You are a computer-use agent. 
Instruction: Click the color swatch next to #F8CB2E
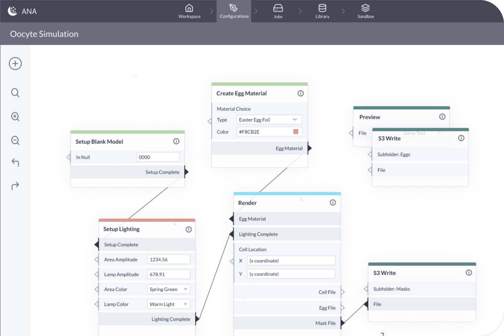click(296, 132)
